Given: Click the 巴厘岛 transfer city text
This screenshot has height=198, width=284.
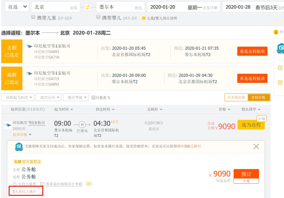Looking at the screenshot, I should pos(82,131).
